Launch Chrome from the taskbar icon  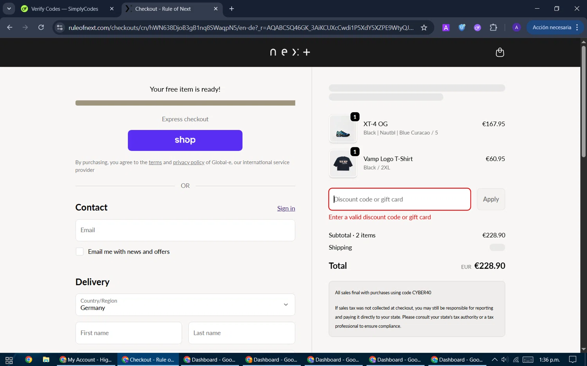[x=29, y=360]
